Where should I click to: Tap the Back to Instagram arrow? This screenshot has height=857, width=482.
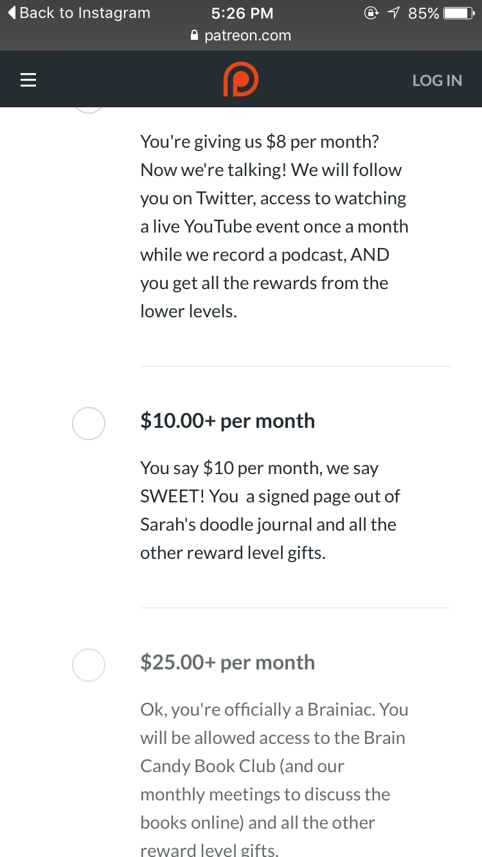point(12,12)
